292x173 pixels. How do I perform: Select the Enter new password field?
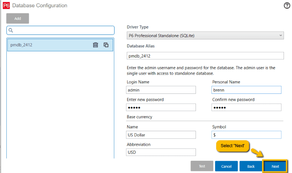coord(161,107)
